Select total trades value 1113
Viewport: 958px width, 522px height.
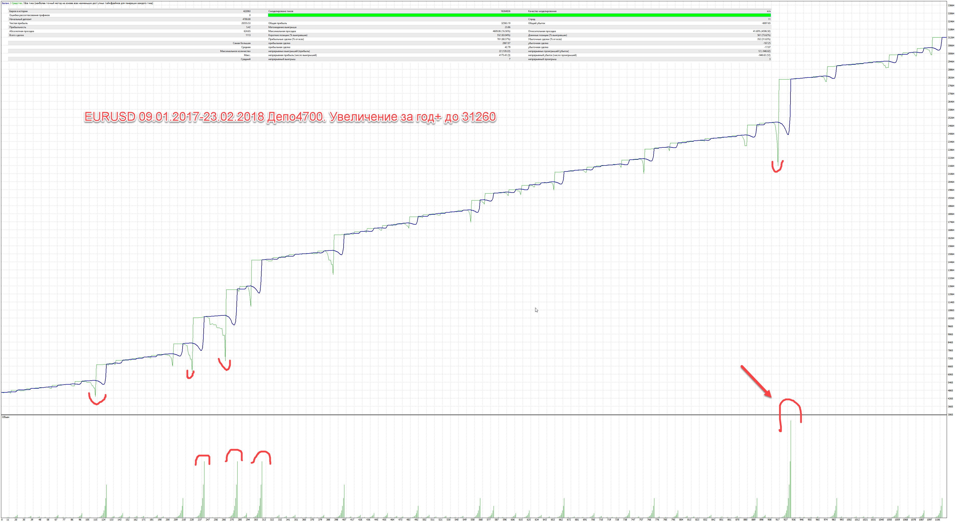[248, 35]
